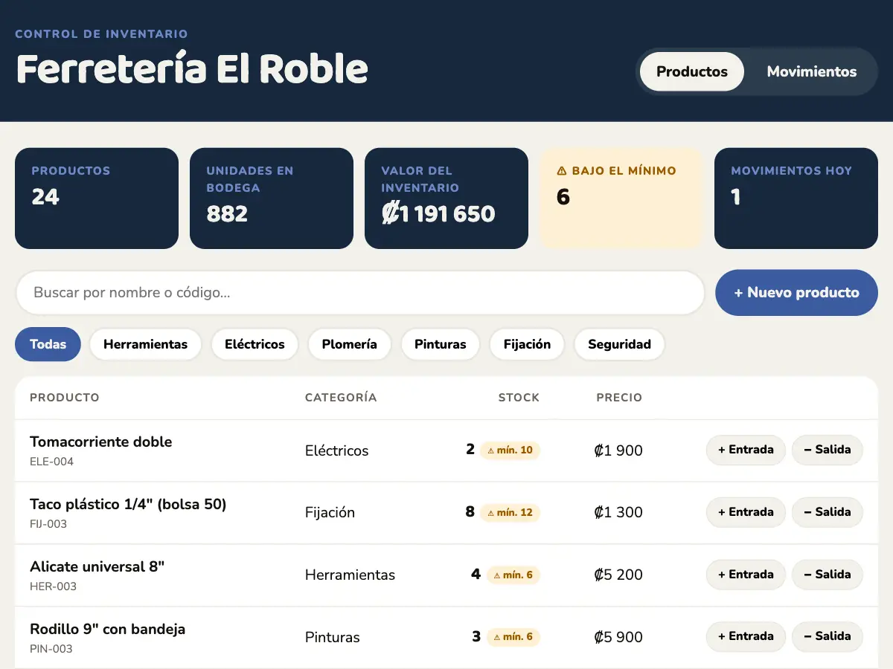Register Entrada for Alicate universal 8"

point(746,575)
